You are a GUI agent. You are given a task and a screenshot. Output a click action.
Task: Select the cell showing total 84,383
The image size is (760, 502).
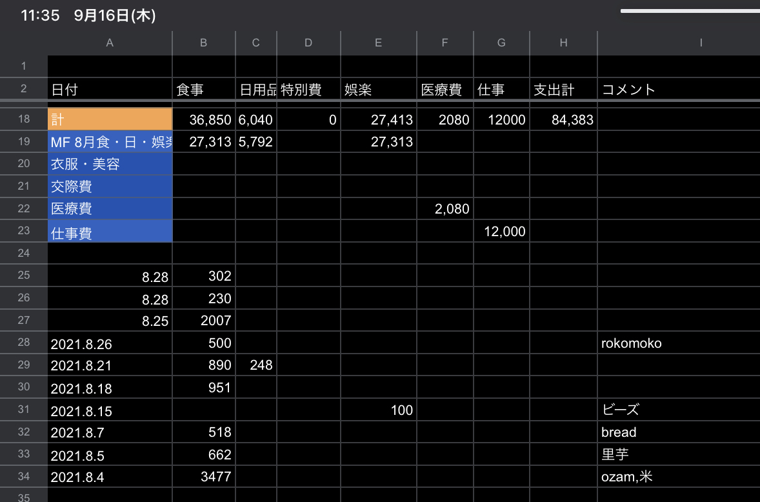(563, 119)
